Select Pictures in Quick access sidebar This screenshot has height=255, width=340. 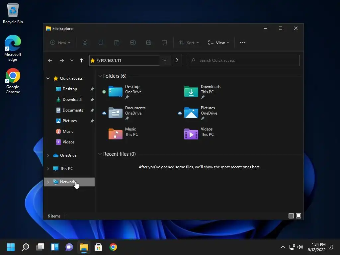(69, 121)
